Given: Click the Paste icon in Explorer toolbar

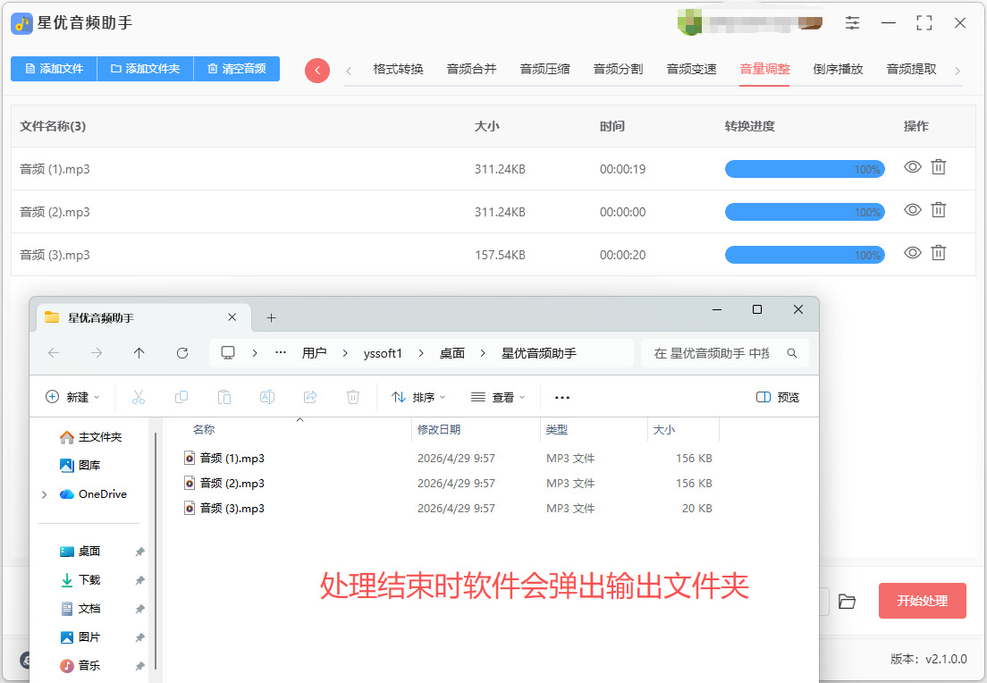Looking at the screenshot, I should coord(224,397).
